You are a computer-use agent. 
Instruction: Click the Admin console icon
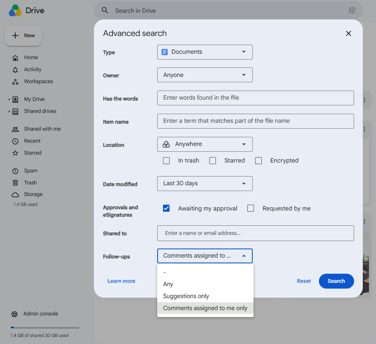coord(14,314)
